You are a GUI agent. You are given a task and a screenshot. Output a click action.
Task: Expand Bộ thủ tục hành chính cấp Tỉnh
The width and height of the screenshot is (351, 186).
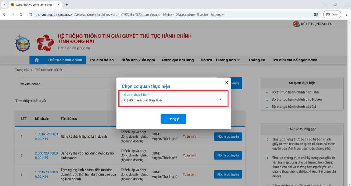295,92
